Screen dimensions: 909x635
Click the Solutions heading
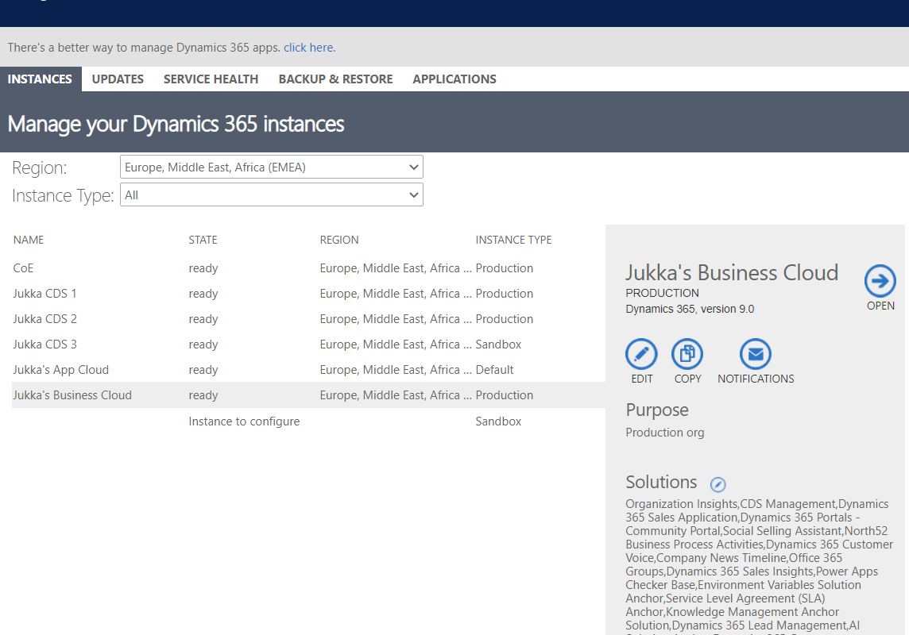661,482
